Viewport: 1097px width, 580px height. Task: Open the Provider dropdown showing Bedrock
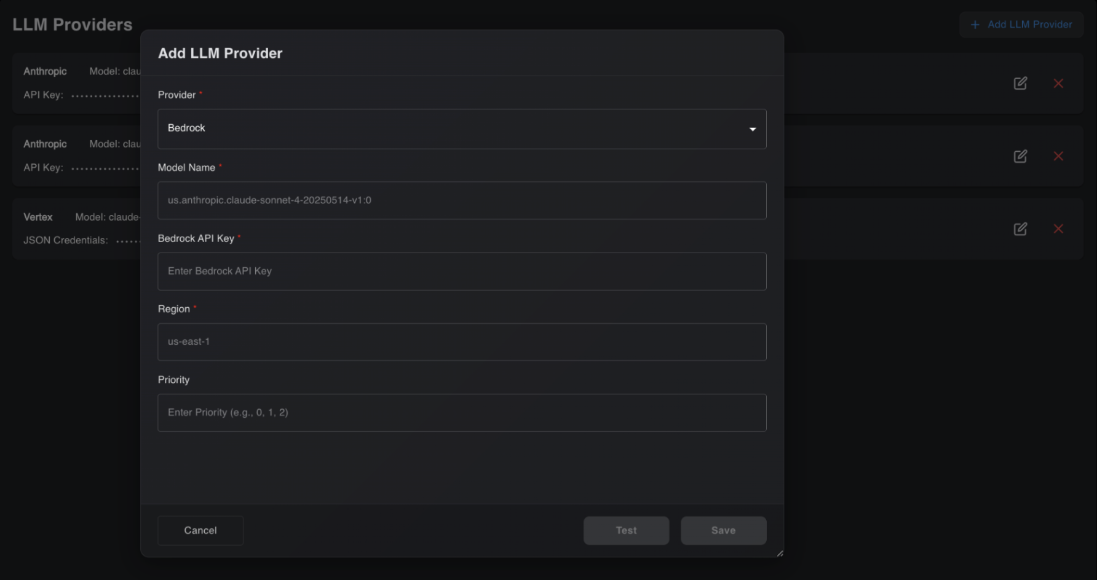pos(462,128)
